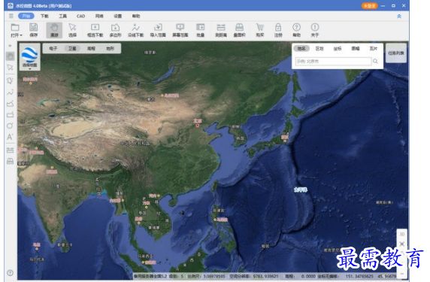Choose the 多边形 polygon download tool
Image resolution: width=430 pixels, height=282 pixels.
coord(115,30)
